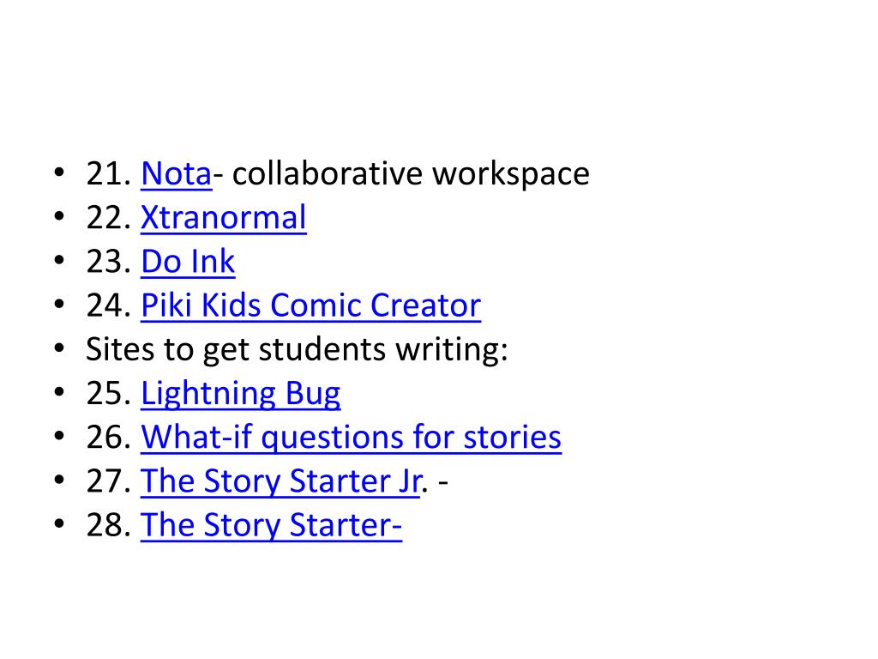The height and width of the screenshot is (659, 878).
Task: Click the number 25 list label
Action: tap(109, 393)
